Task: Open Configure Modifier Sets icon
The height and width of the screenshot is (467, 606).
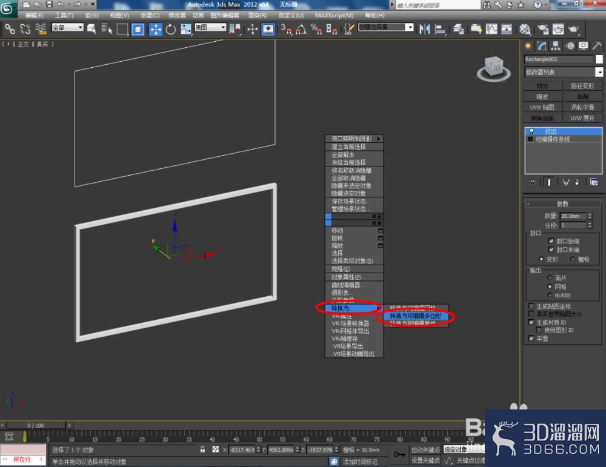Action: 594,182
